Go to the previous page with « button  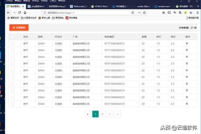click(x=87, y=114)
